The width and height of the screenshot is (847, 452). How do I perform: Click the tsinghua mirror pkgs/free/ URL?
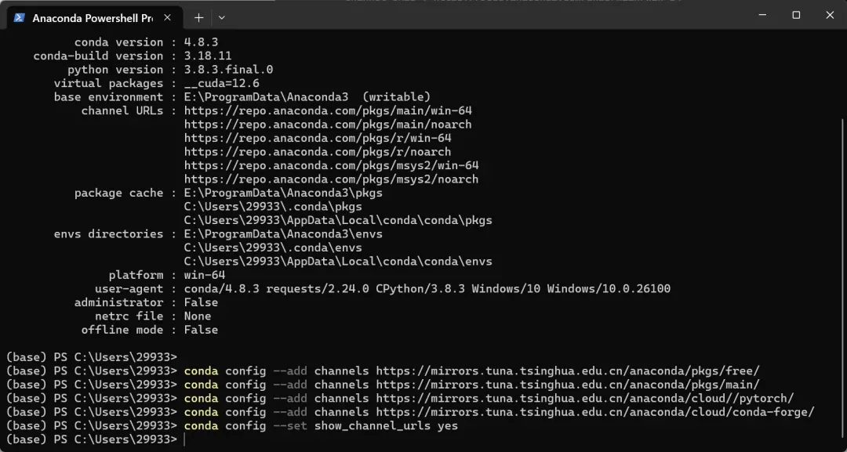point(567,371)
